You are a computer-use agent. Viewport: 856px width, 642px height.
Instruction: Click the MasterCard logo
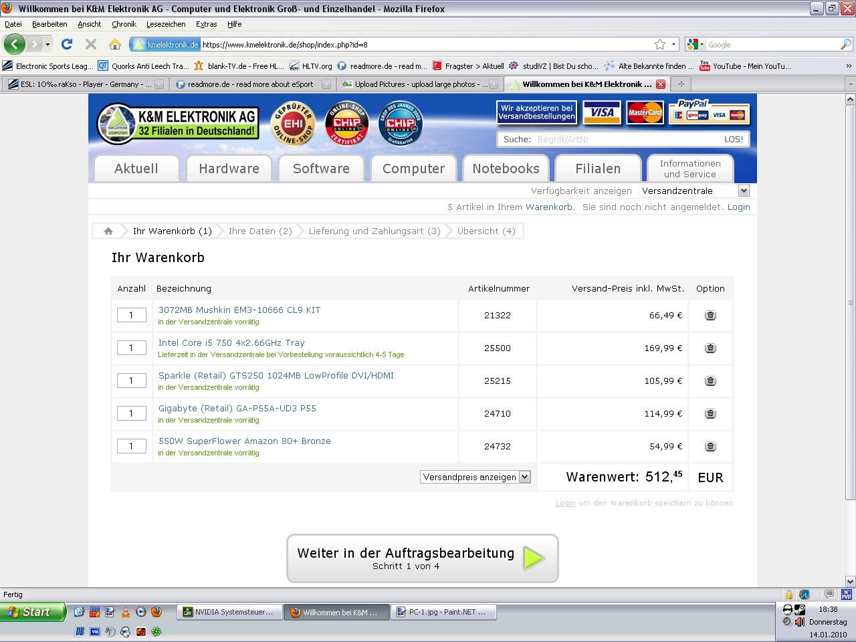coord(645,112)
